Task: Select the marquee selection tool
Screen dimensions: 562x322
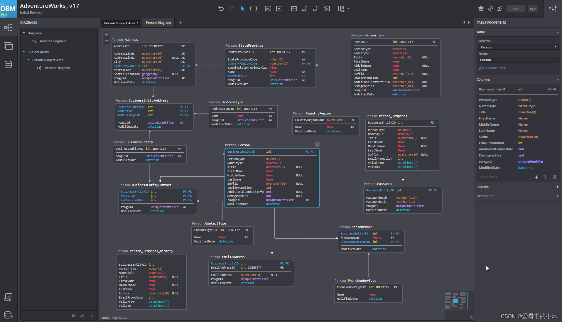Action: tap(254, 9)
